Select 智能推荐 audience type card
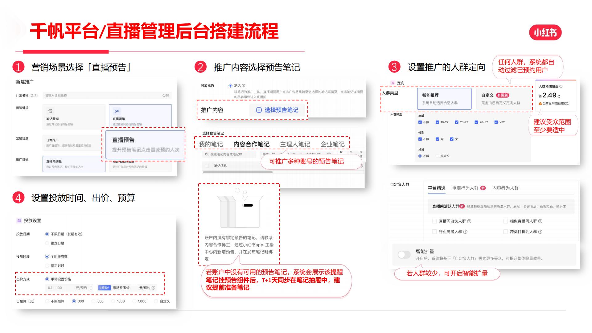The image size is (592, 333). 444,99
